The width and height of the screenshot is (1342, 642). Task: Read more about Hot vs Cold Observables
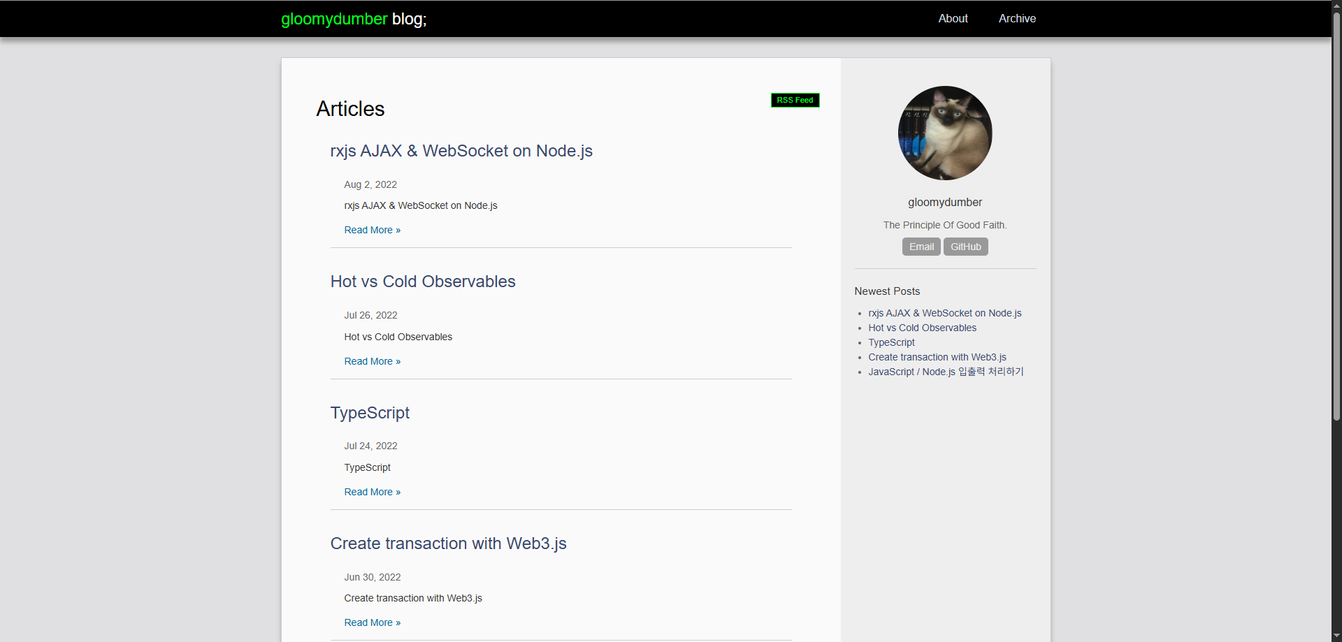click(372, 362)
